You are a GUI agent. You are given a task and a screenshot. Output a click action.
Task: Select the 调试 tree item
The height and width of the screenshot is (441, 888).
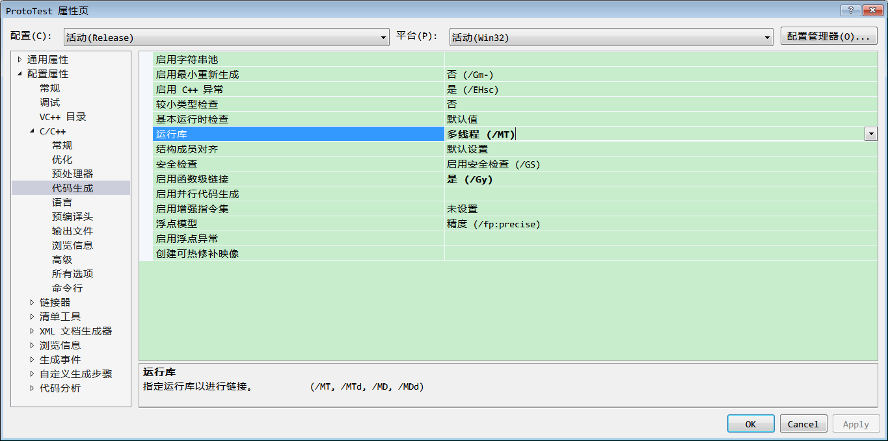49,103
